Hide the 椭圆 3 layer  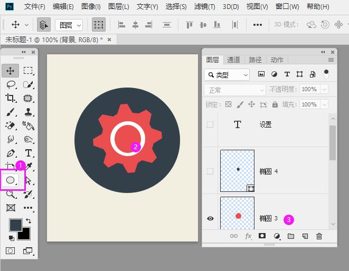click(x=210, y=218)
